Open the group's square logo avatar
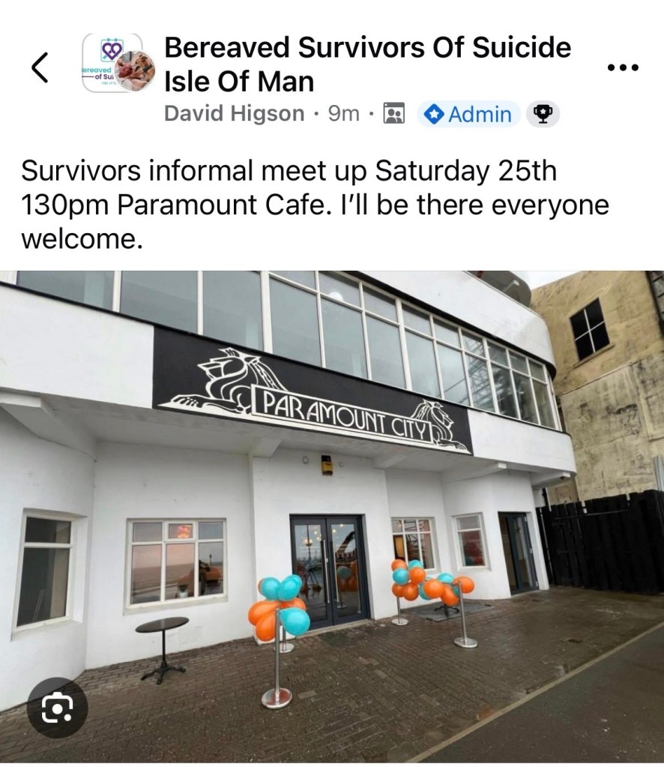664x767 pixels. point(112,63)
